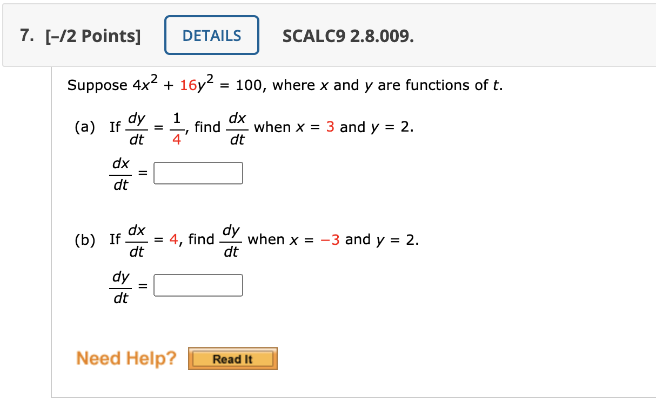Viewport: 656px width, 412px height.
Task: Open the Read It help resource
Action: click(232, 358)
